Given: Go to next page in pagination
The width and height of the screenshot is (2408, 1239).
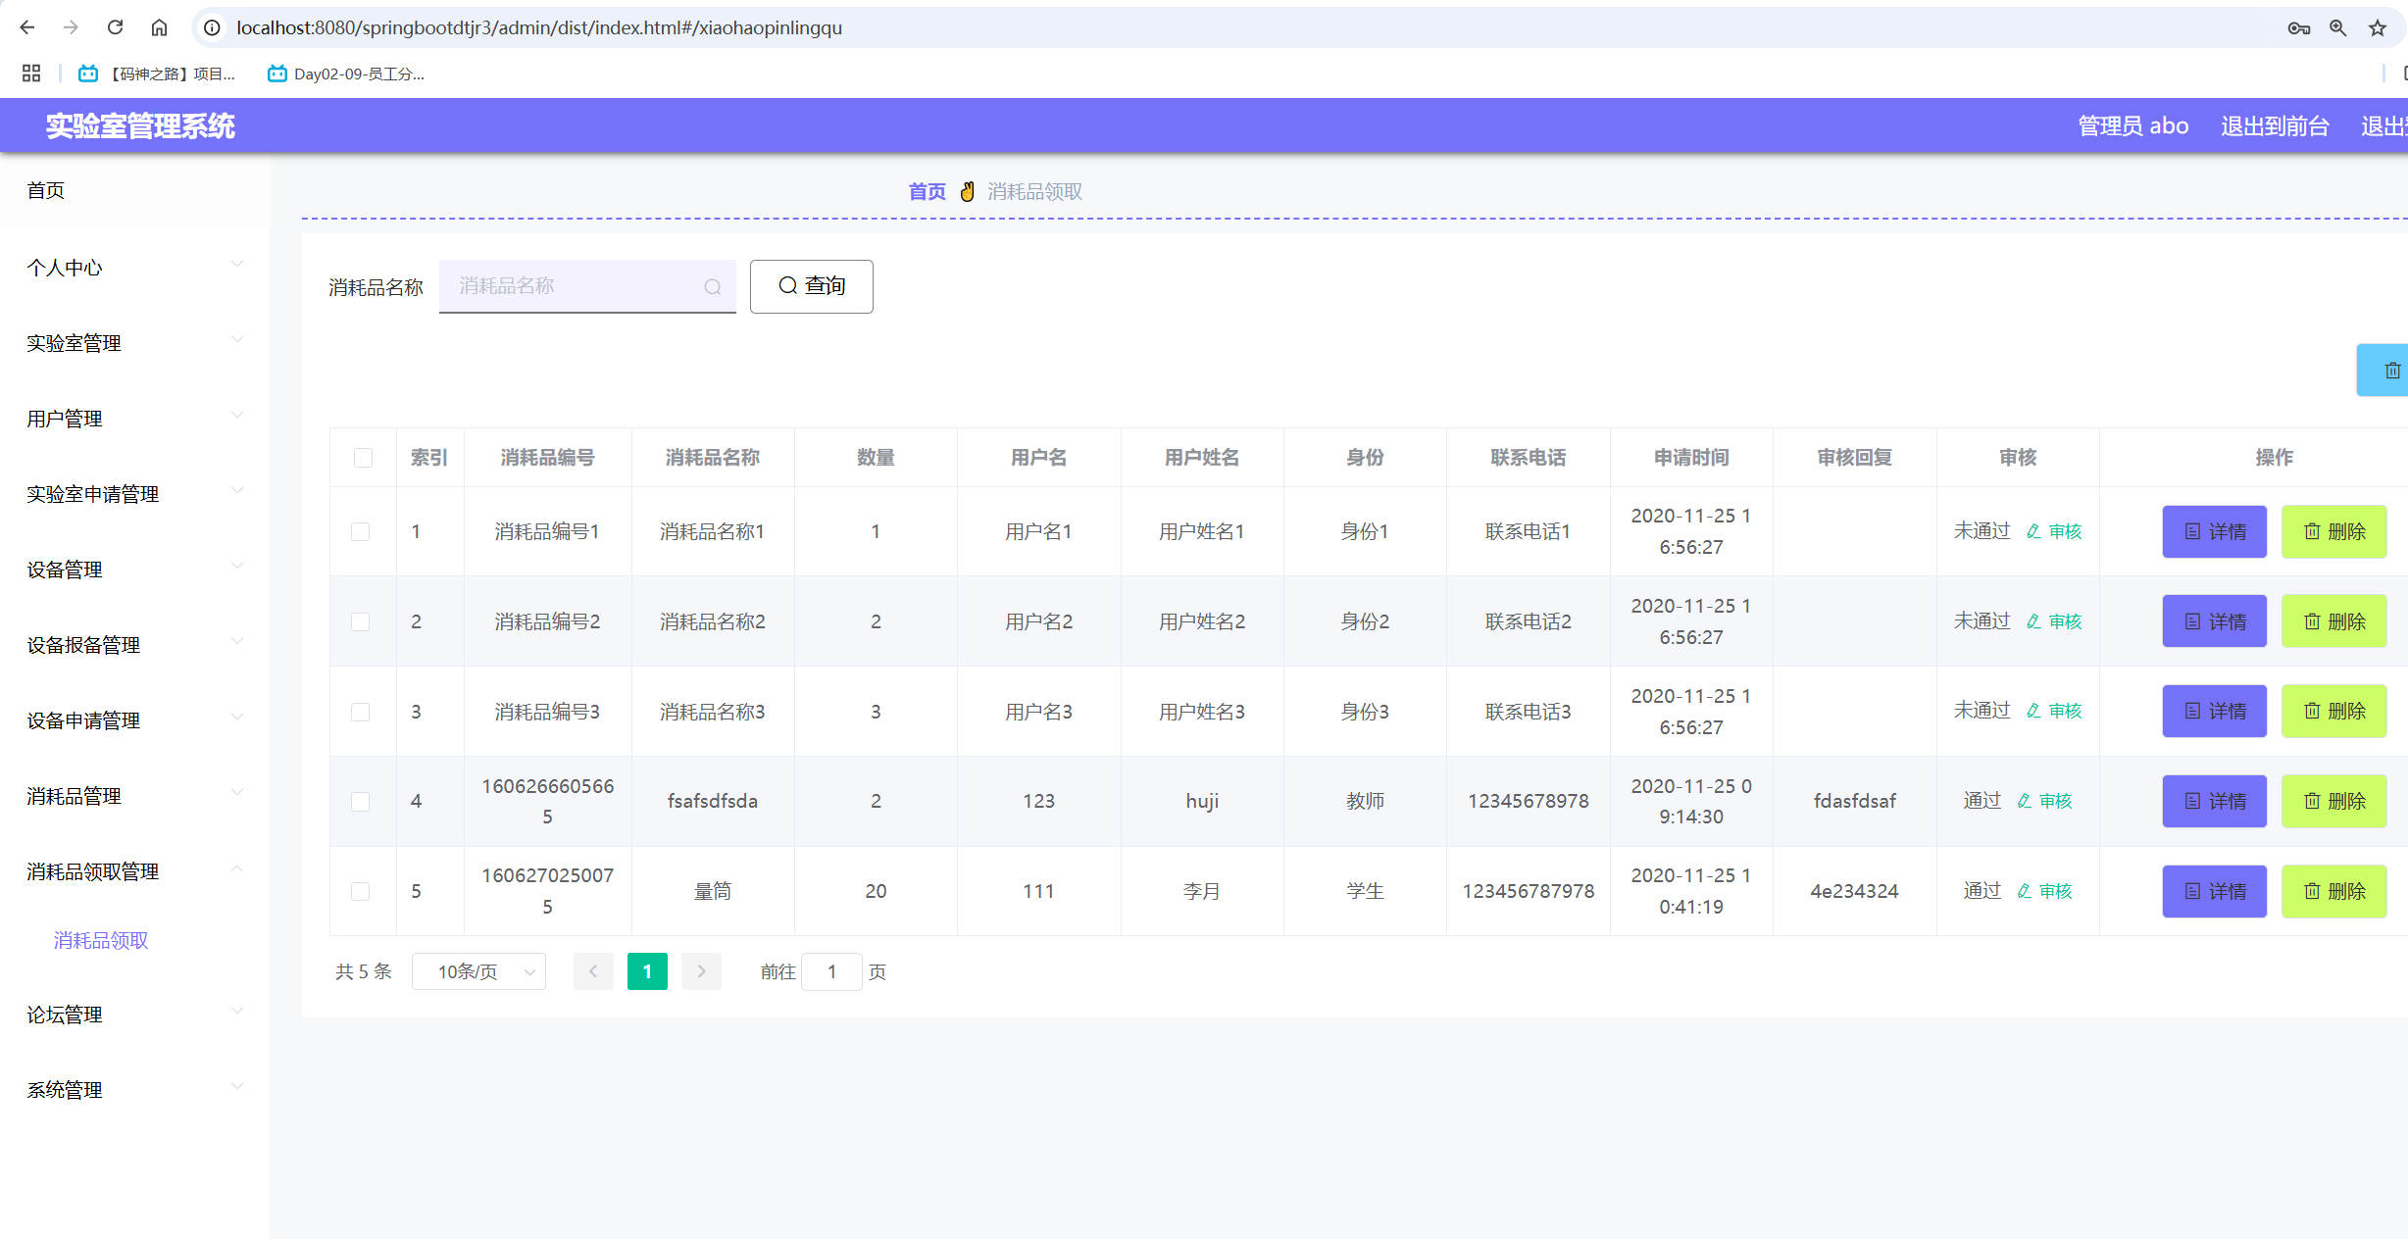Looking at the screenshot, I should coord(701,971).
